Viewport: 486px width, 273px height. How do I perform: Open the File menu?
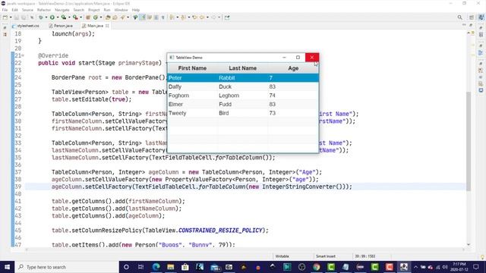tap(5, 10)
